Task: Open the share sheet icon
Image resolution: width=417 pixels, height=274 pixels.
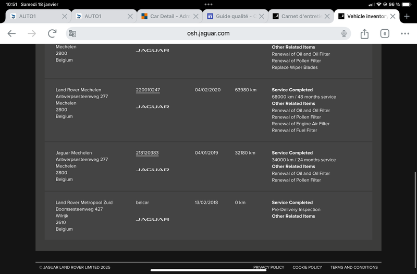Action: coord(364,33)
